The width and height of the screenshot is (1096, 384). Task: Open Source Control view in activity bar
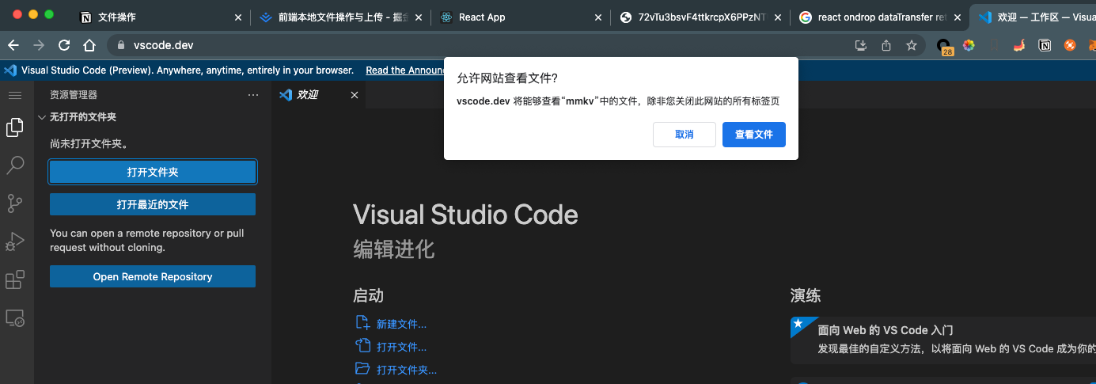14,203
